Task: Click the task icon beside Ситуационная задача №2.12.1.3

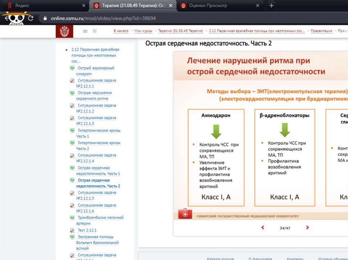Action: click(x=72, y=118)
